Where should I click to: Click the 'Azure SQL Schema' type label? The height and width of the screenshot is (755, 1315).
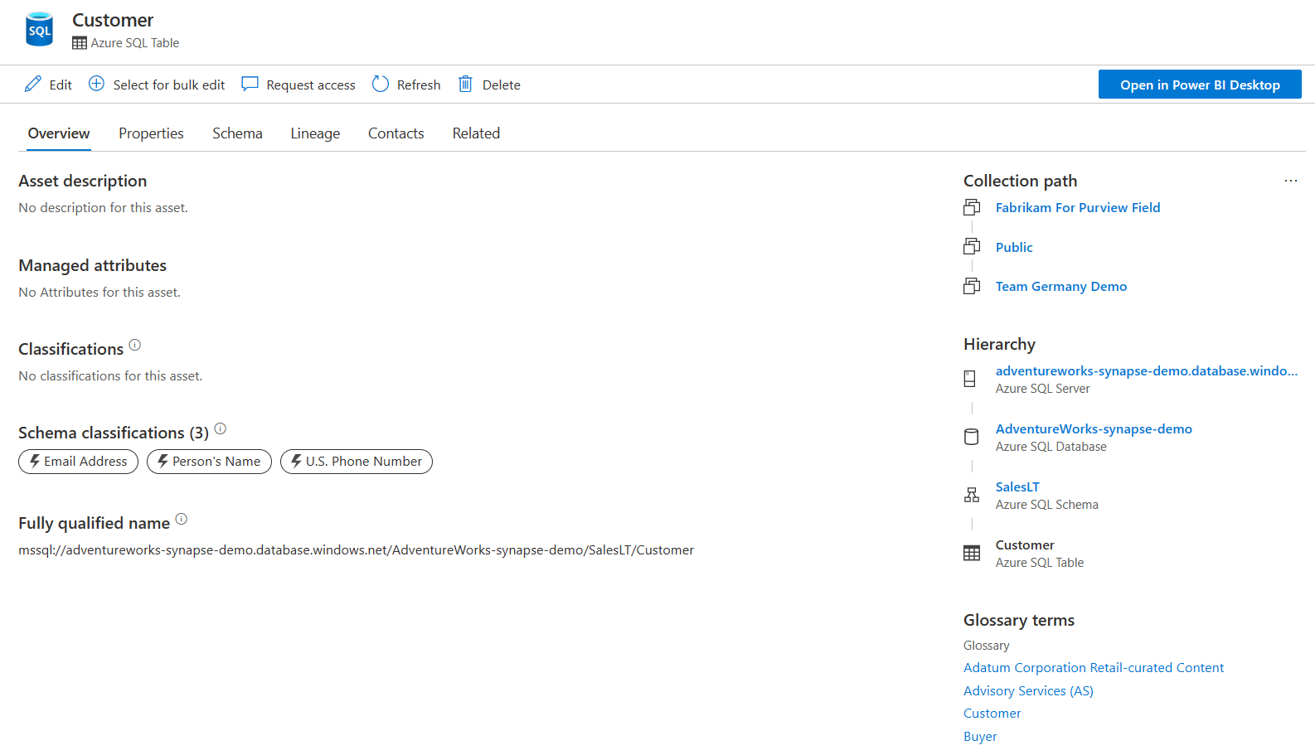pyautogui.click(x=1047, y=505)
